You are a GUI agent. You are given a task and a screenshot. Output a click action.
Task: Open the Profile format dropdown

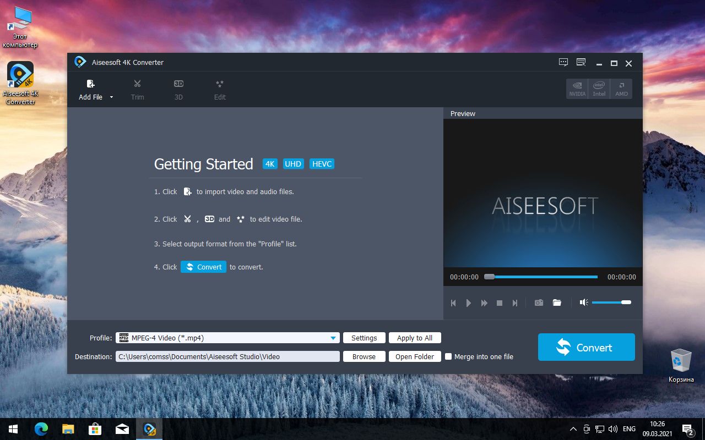point(333,338)
